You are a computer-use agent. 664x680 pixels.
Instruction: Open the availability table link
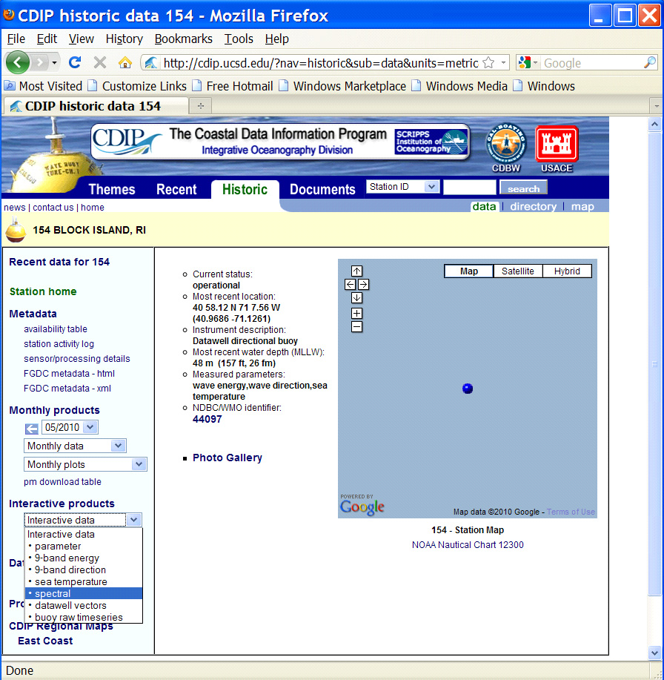click(x=56, y=329)
